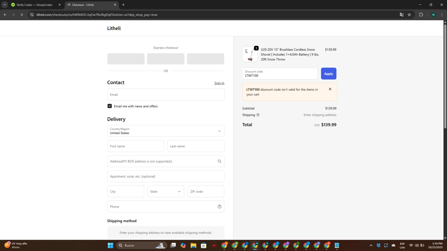Click the browser address bar URL
447x251 pixels.
(x=97, y=15)
